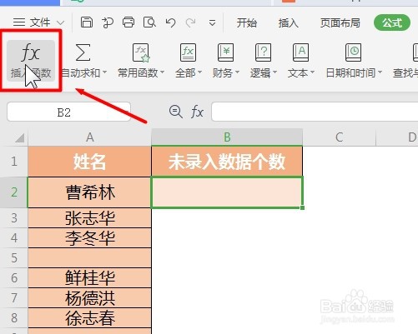
Task: Click the 未录入数据个数 header cell
Action: coord(227,162)
